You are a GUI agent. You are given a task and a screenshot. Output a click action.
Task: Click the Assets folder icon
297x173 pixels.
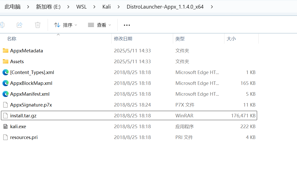(6, 61)
